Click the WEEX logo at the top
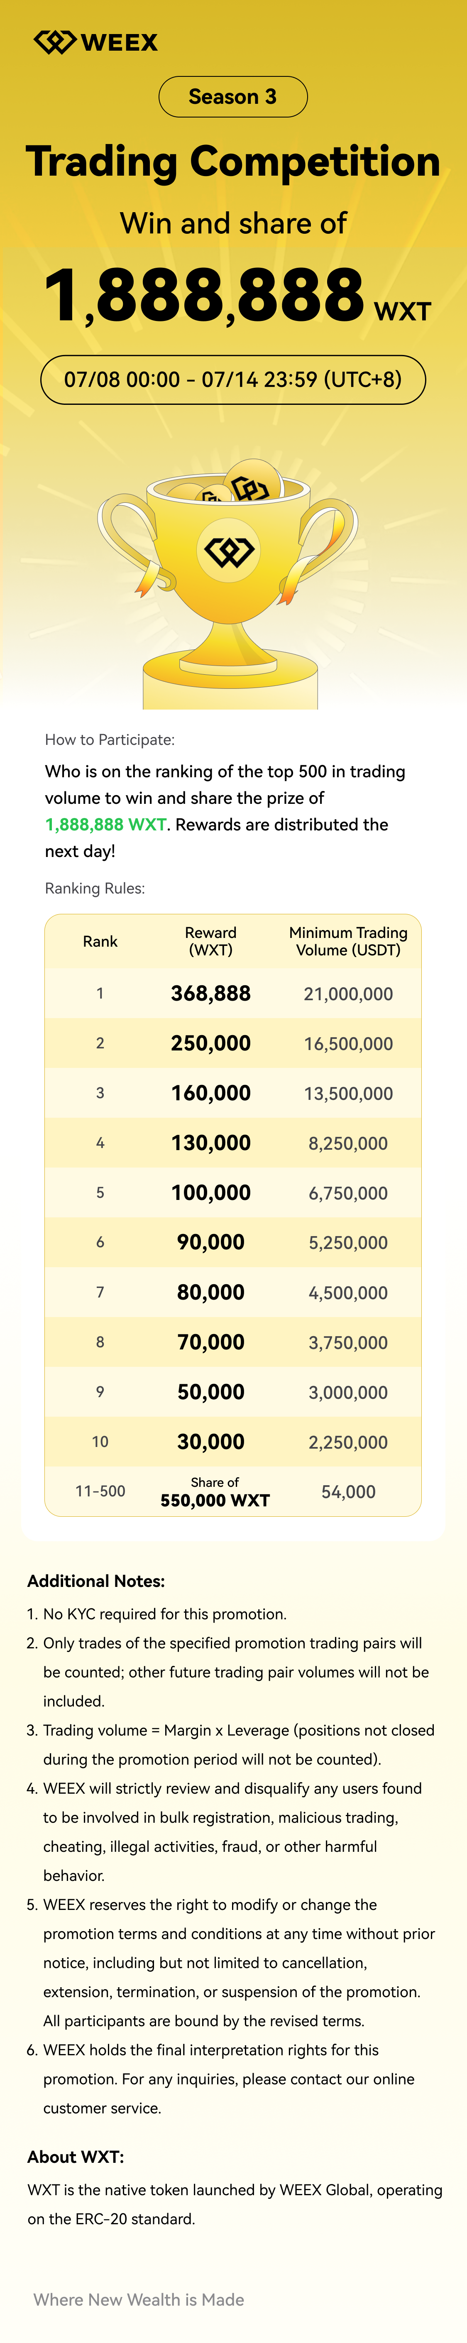 coord(95,42)
